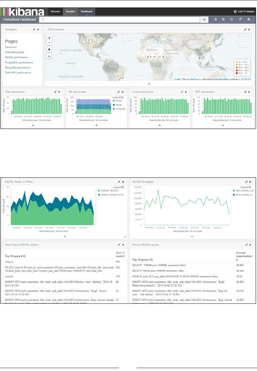Sort Most frequent queries by Sum of count

coord(120,254)
